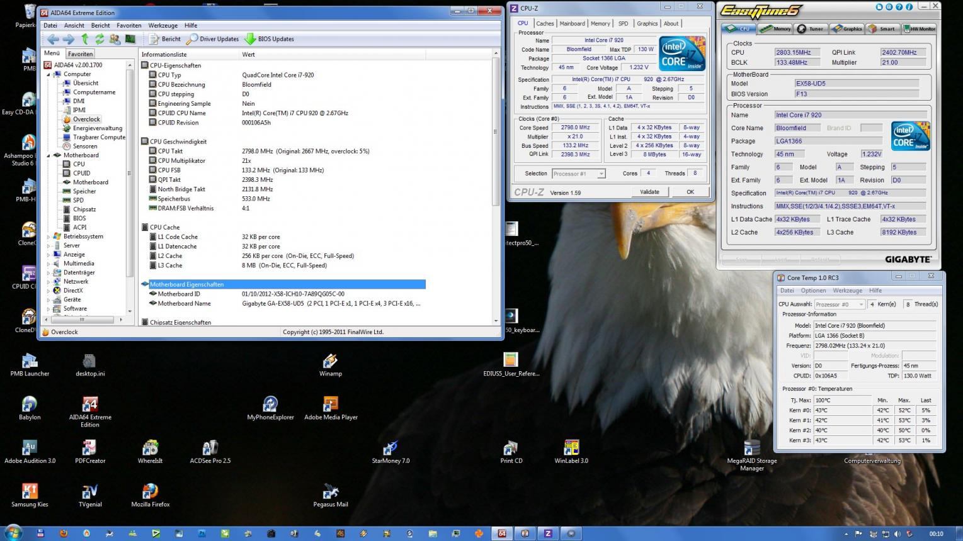Expand the Netzwerk tree node

click(48, 282)
